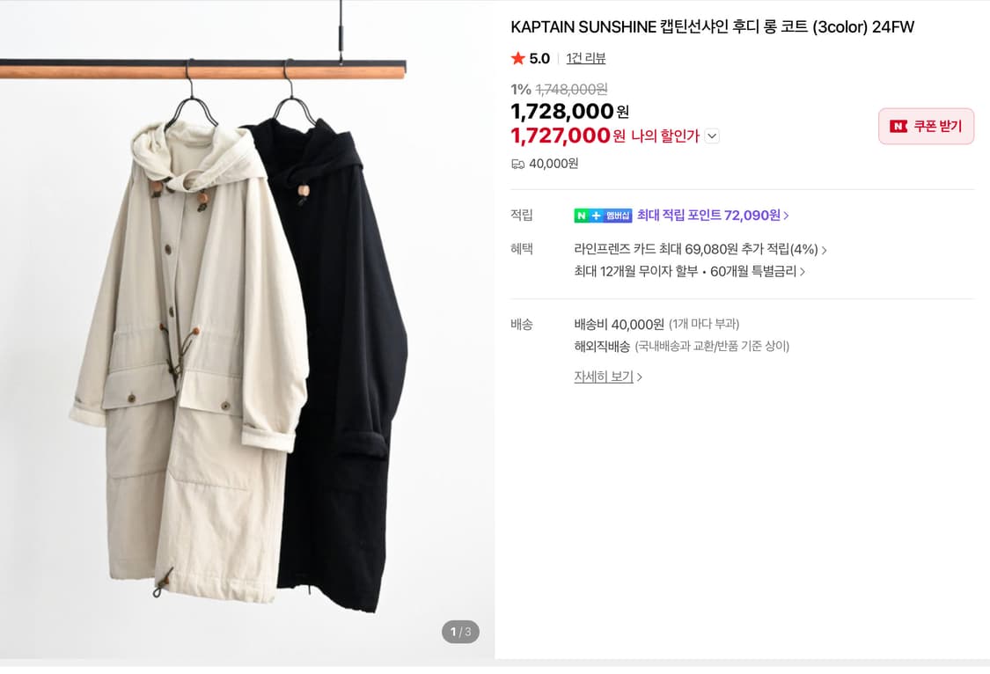Select the product title KAPTAIN SUNSHINE coat
This screenshot has width=990, height=674.
(x=713, y=27)
